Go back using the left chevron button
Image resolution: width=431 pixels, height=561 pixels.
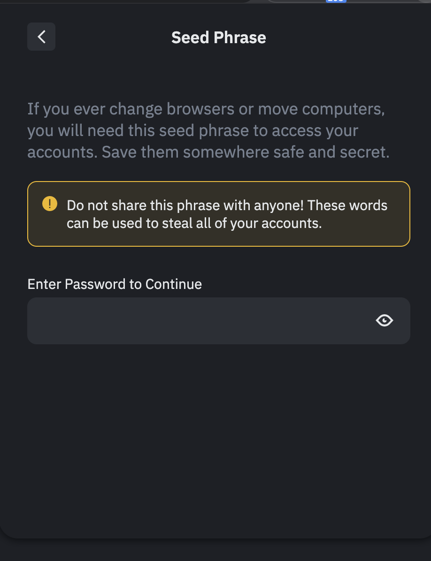41,37
